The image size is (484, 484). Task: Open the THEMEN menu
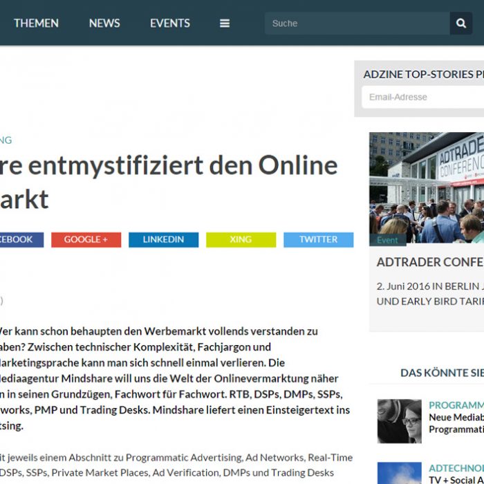coord(36,23)
